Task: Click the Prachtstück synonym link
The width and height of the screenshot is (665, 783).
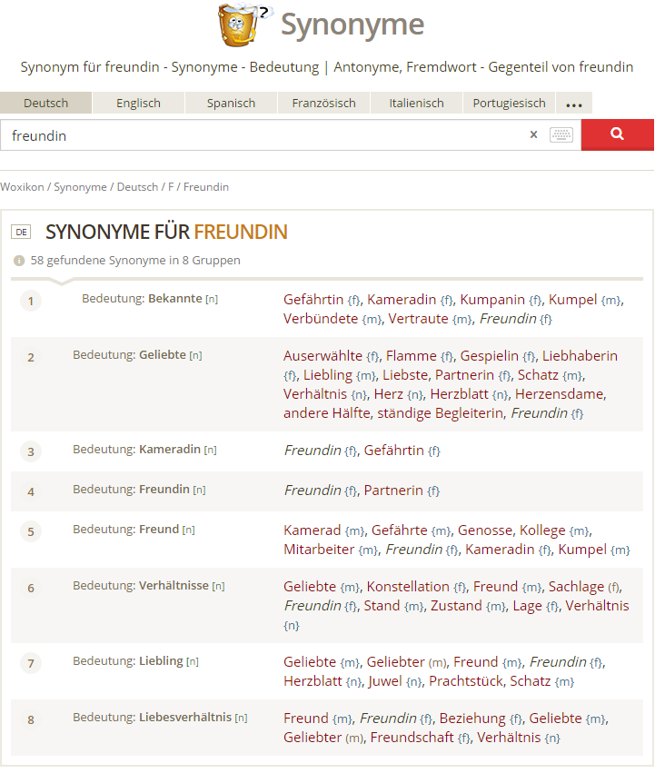Action: 466,681
